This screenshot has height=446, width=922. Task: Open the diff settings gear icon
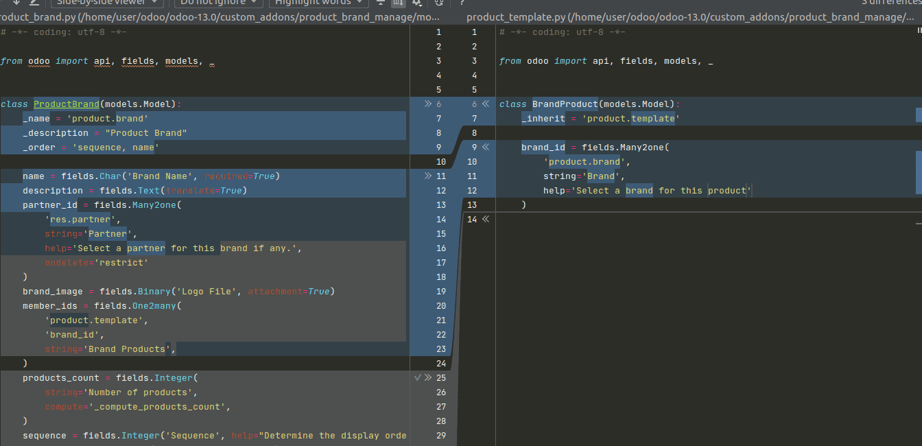click(x=416, y=3)
